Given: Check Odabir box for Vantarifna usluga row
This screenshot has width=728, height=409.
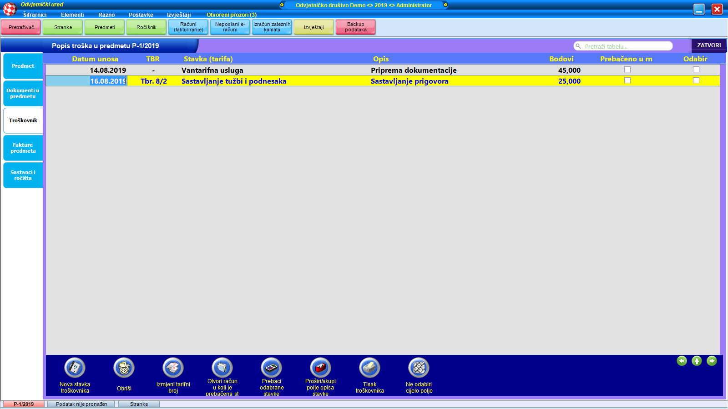Looking at the screenshot, I should (696, 70).
